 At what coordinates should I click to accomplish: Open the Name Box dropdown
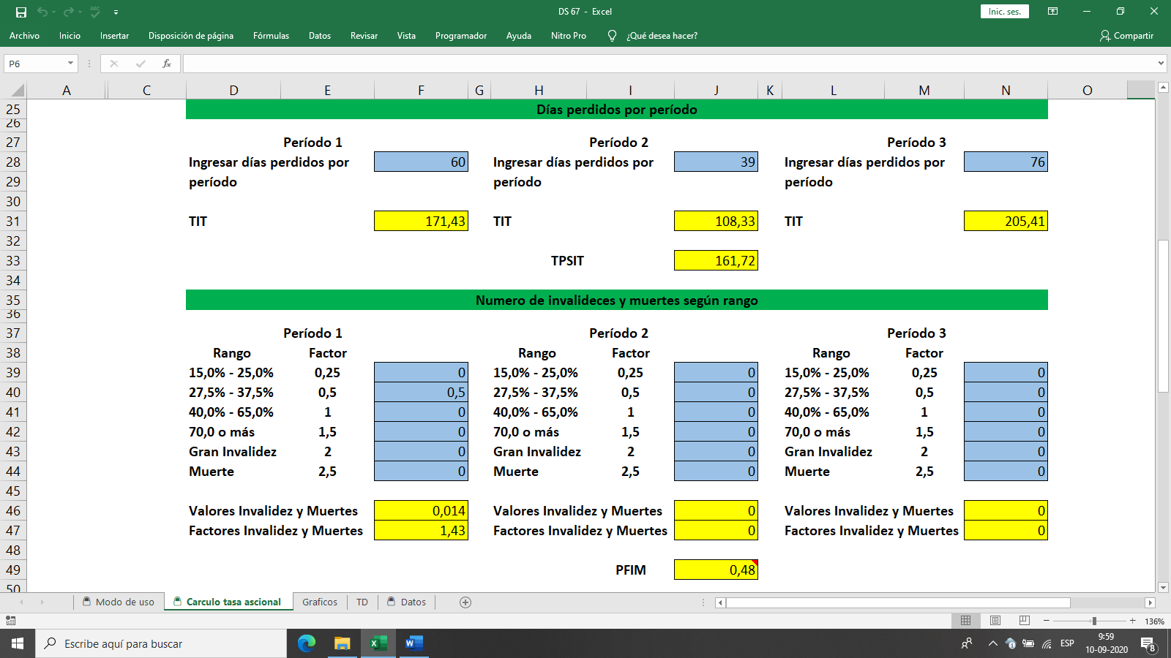(x=70, y=64)
